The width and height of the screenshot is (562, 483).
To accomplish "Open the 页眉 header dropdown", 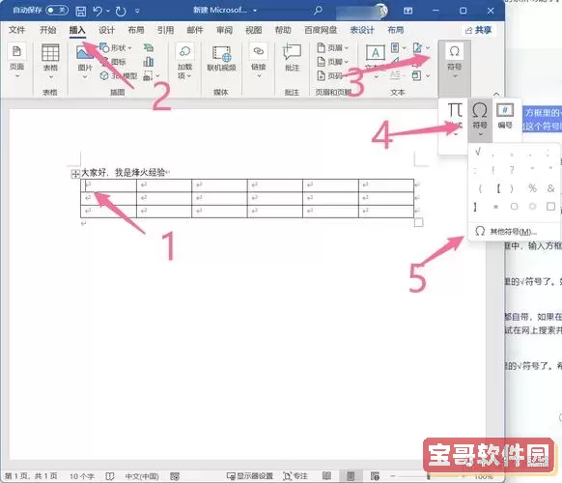I will tap(333, 47).
